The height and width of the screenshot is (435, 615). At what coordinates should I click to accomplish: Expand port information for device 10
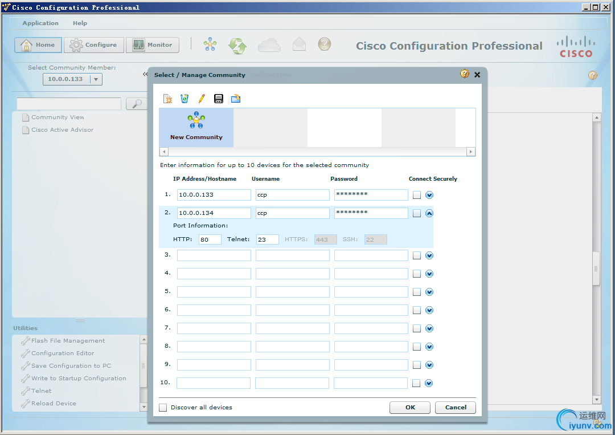(x=429, y=383)
